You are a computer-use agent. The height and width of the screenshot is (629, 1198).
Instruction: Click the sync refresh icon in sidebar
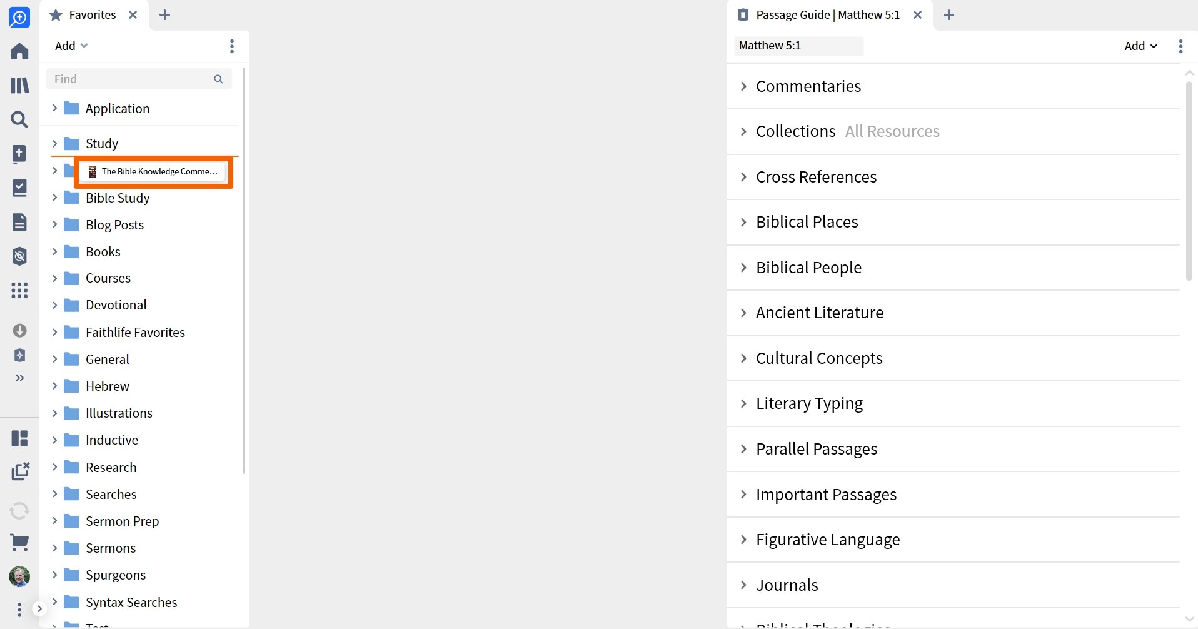click(x=19, y=511)
